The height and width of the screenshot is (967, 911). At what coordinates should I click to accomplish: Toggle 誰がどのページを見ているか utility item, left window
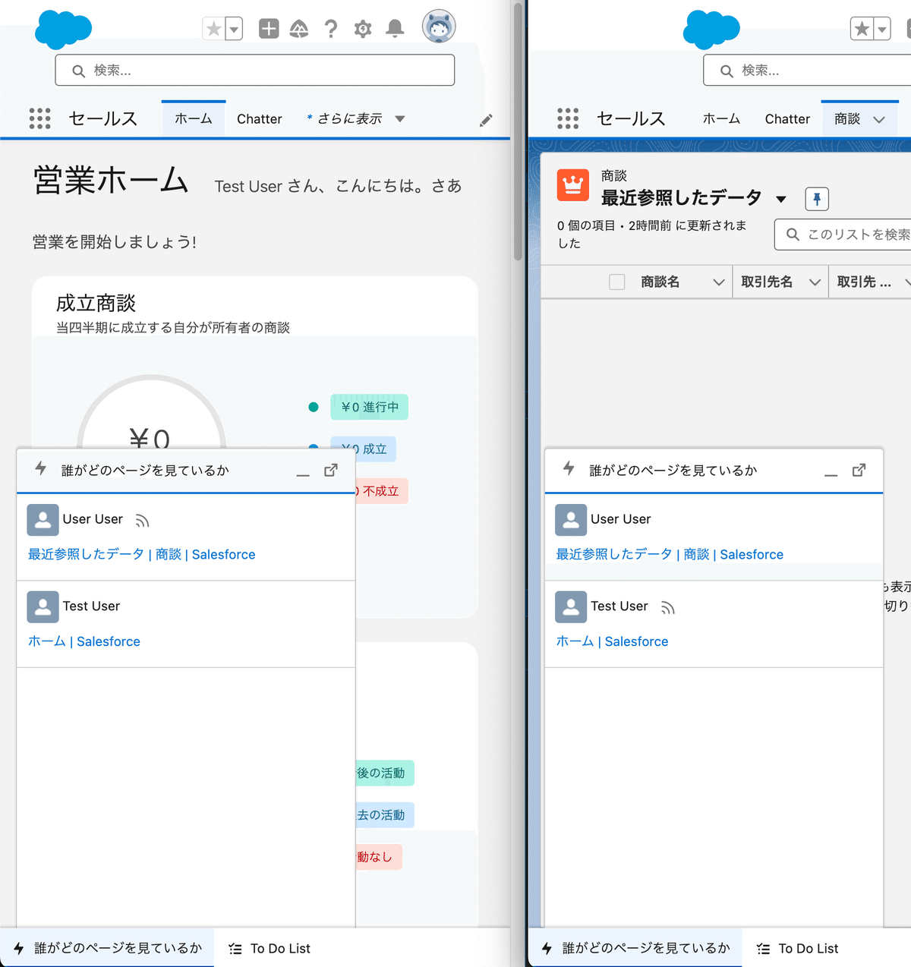point(107,948)
